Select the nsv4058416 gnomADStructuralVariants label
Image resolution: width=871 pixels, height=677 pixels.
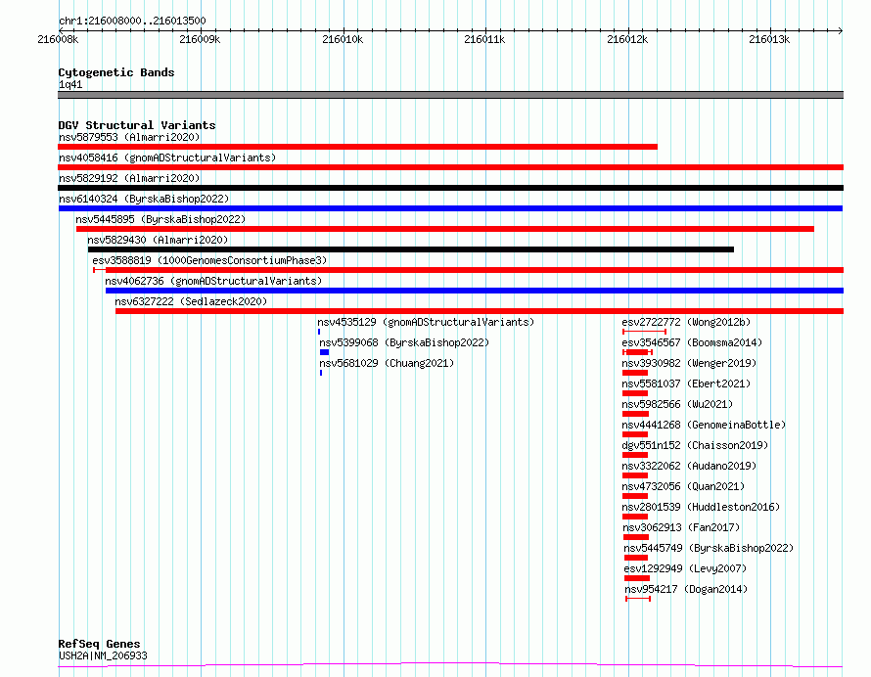(x=167, y=158)
